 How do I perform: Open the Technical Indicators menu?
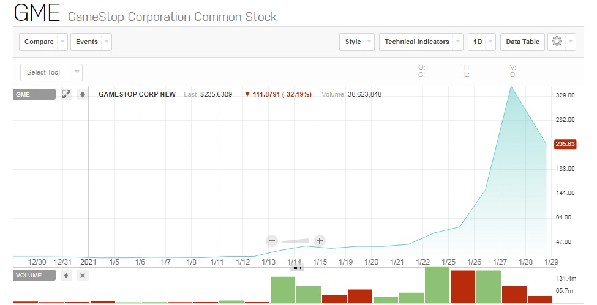coord(421,42)
